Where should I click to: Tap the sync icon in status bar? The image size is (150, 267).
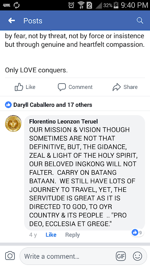point(17,5)
